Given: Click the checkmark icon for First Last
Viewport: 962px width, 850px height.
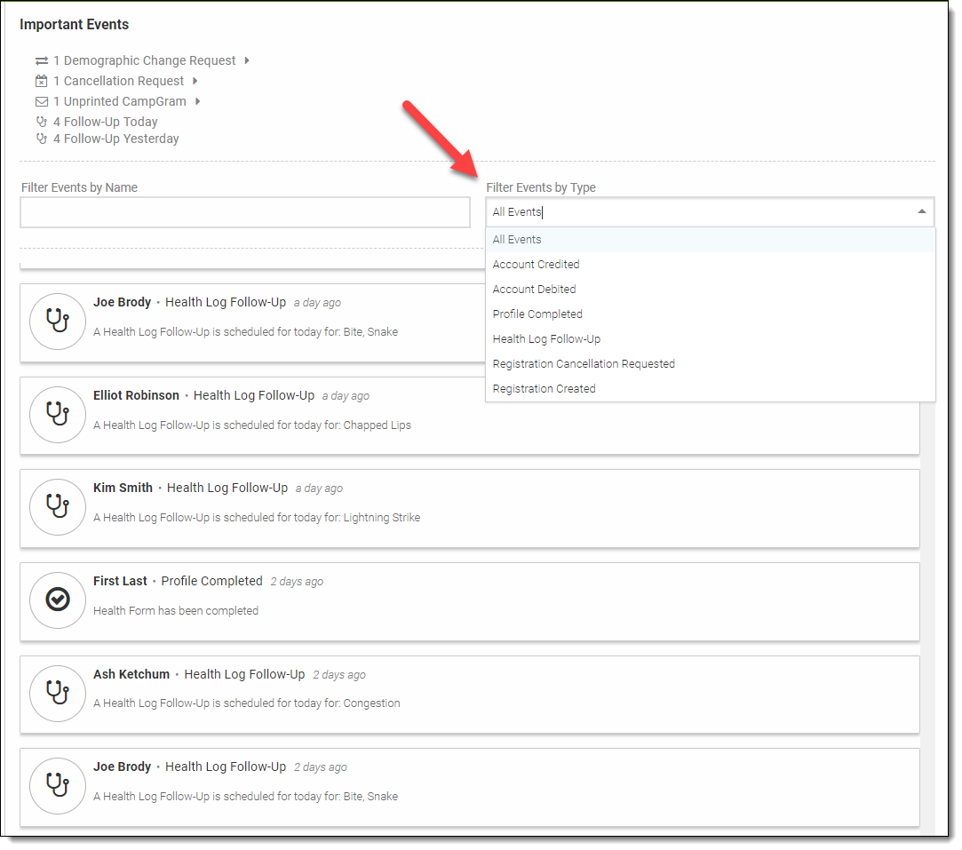Looking at the screenshot, I should coord(58,600).
